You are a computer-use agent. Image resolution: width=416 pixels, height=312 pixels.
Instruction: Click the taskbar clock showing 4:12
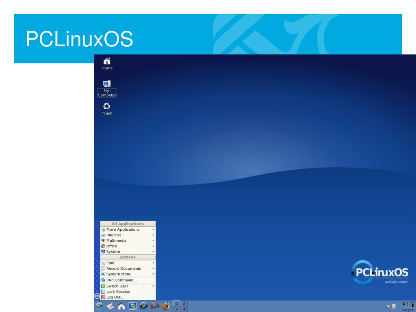point(408,305)
